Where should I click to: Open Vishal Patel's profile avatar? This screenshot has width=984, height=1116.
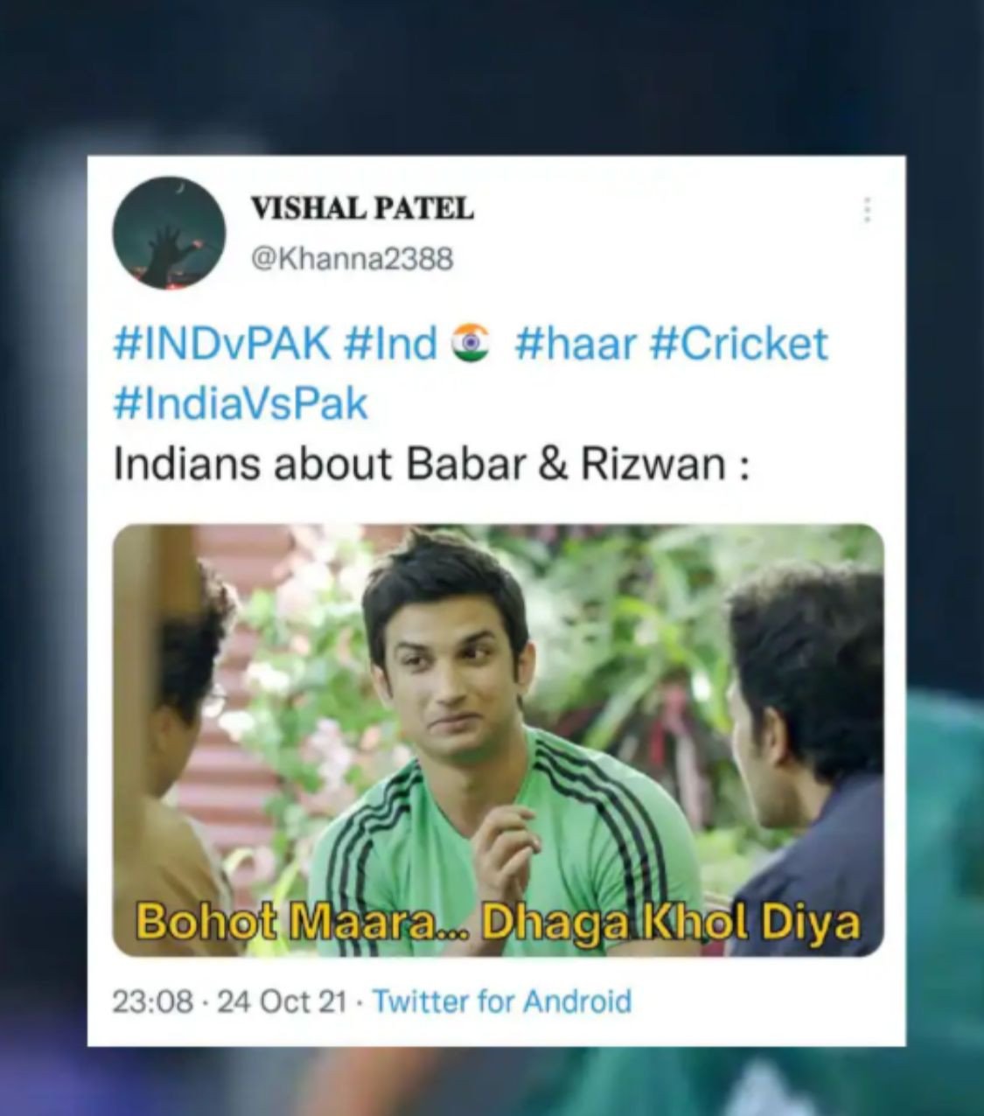(169, 233)
